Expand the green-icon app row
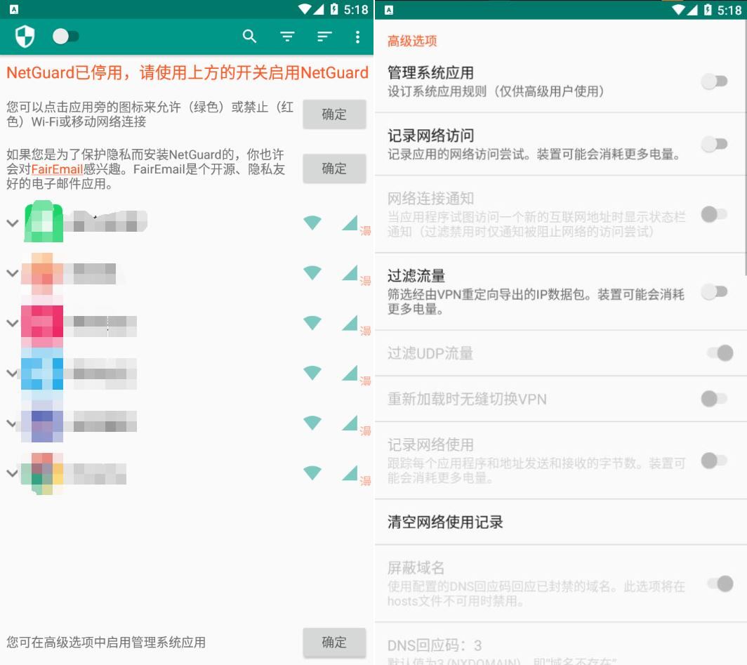This screenshot has width=747, height=665. [x=13, y=223]
